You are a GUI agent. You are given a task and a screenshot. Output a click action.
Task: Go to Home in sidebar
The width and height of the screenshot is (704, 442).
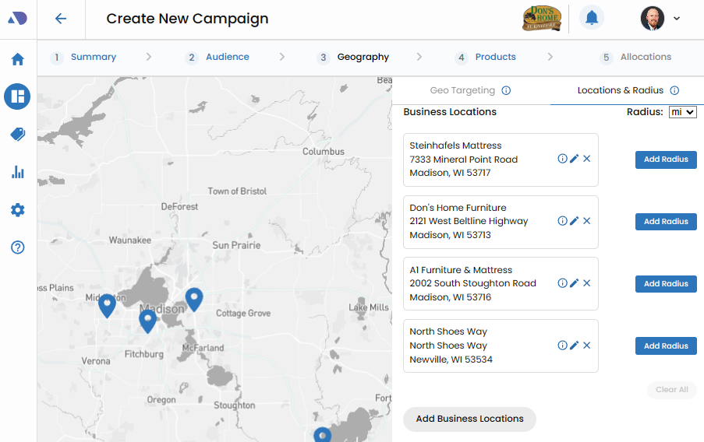pos(17,59)
